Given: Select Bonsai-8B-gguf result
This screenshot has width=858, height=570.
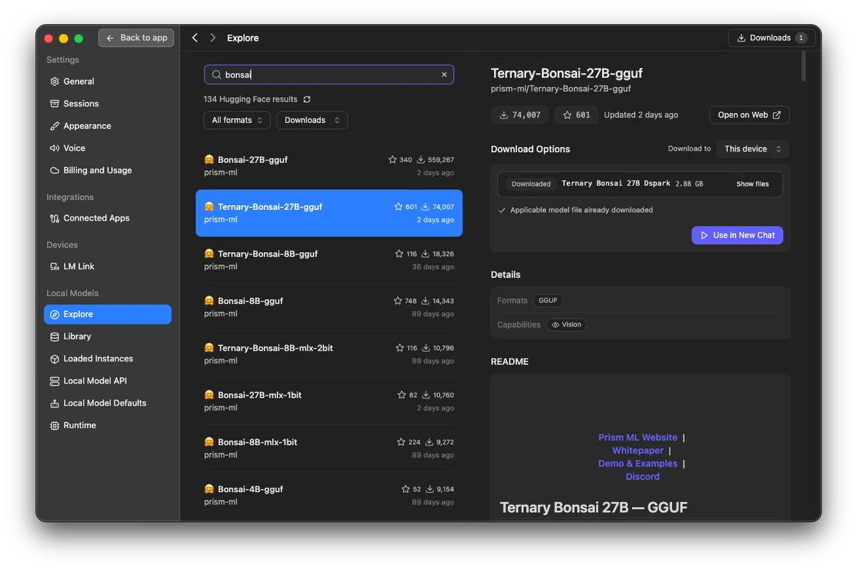Looking at the screenshot, I should 329,307.
